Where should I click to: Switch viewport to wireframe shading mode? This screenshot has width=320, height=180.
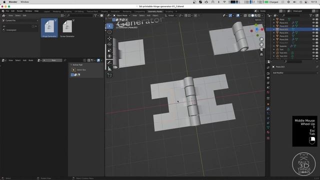point(249,15)
